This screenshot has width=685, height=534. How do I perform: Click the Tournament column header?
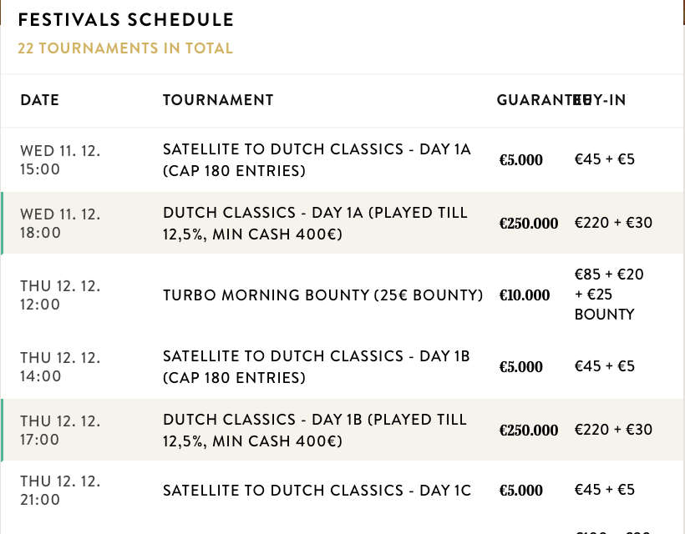click(218, 100)
